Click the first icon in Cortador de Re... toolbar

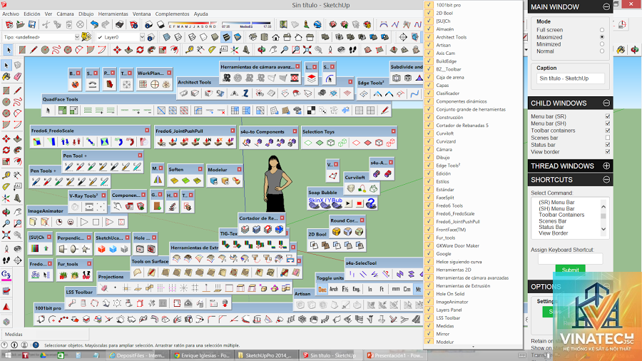tap(245, 229)
